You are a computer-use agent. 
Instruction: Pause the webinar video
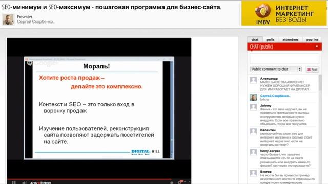[14, 183]
